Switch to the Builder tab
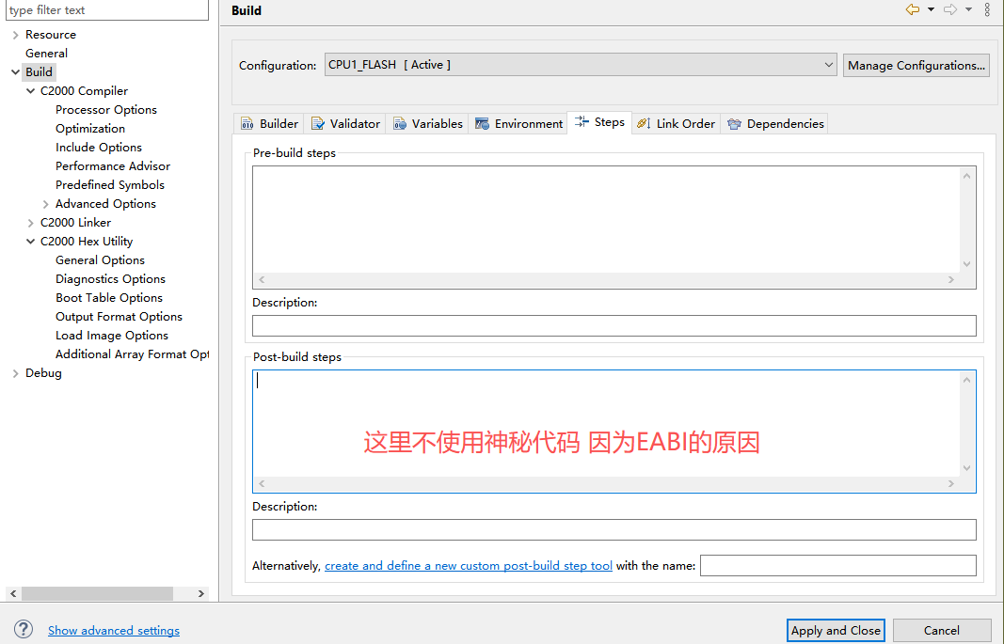The image size is (1004, 644). click(269, 123)
